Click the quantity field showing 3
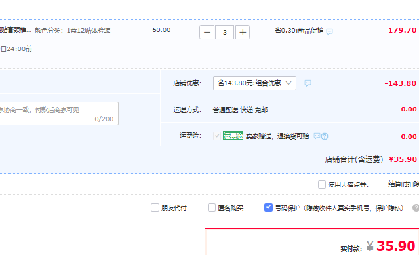Viewport: 419px width, 255px height. (225, 32)
